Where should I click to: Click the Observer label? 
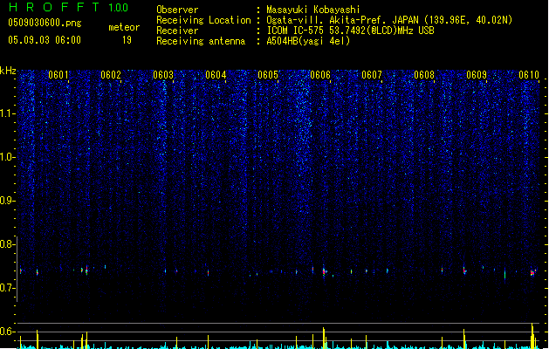click(x=177, y=10)
